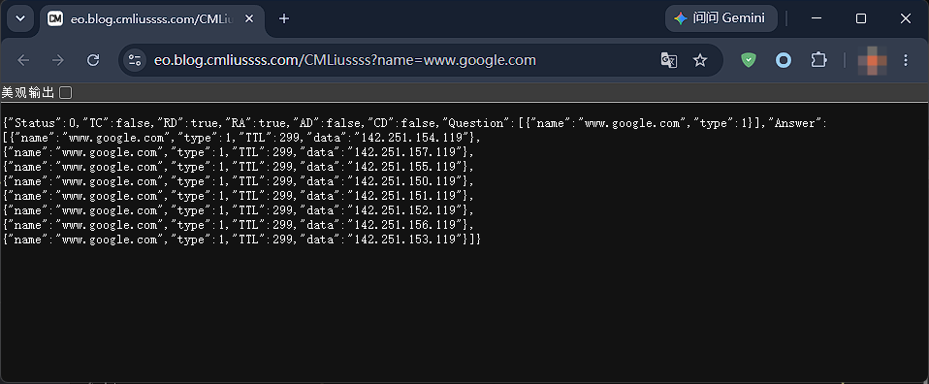The height and width of the screenshot is (384, 929).
Task: Go forward to next page
Action: [x=57, y=60]
